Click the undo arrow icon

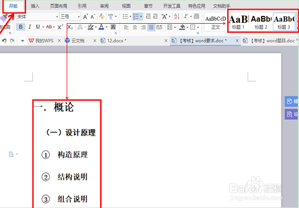point(4,41)
